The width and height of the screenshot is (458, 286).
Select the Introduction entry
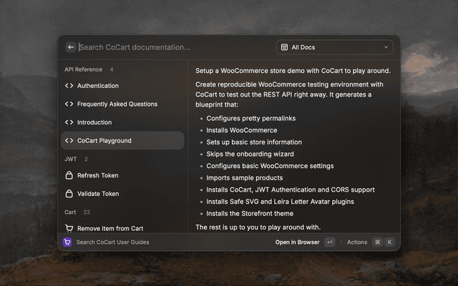122,122
